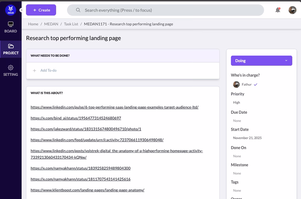This screenshot has width=301, height=199.
Task: Go to Task List breadcrumb
Action: point(71,24)
